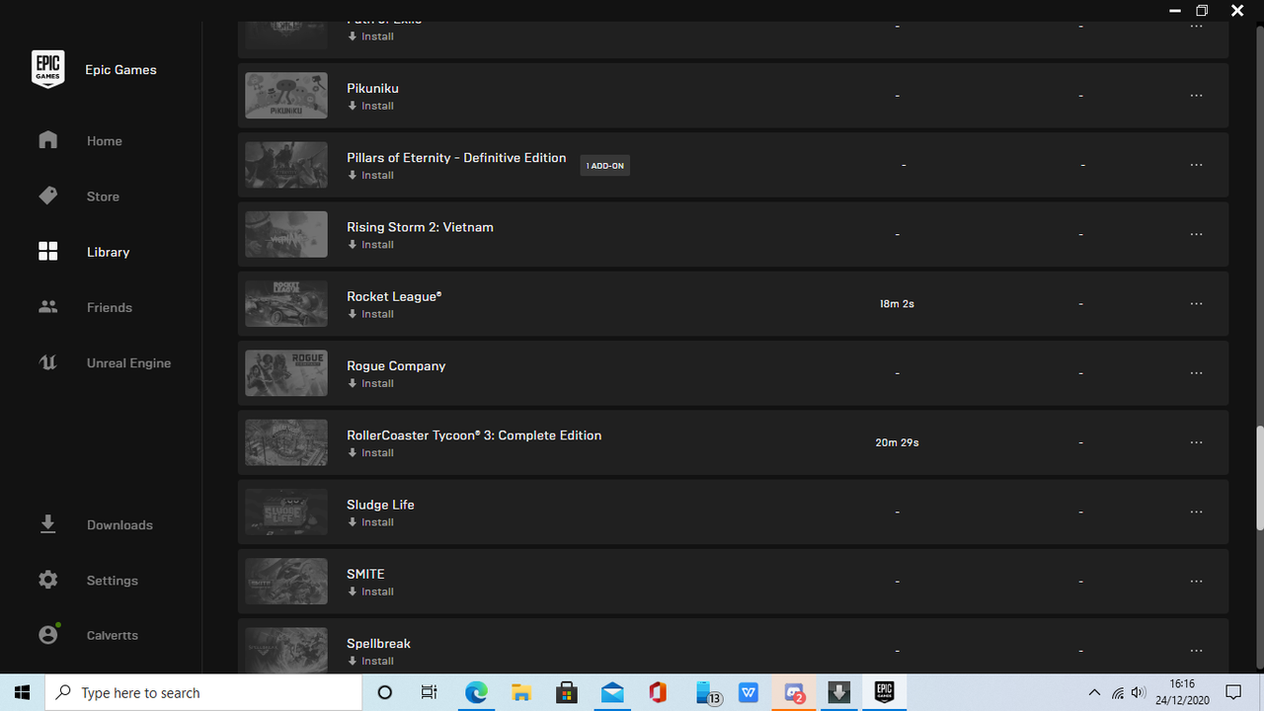Screen dimensions: 1264x711
Task: Click the network Wi-Fi tray icon
Action: 1118,692
